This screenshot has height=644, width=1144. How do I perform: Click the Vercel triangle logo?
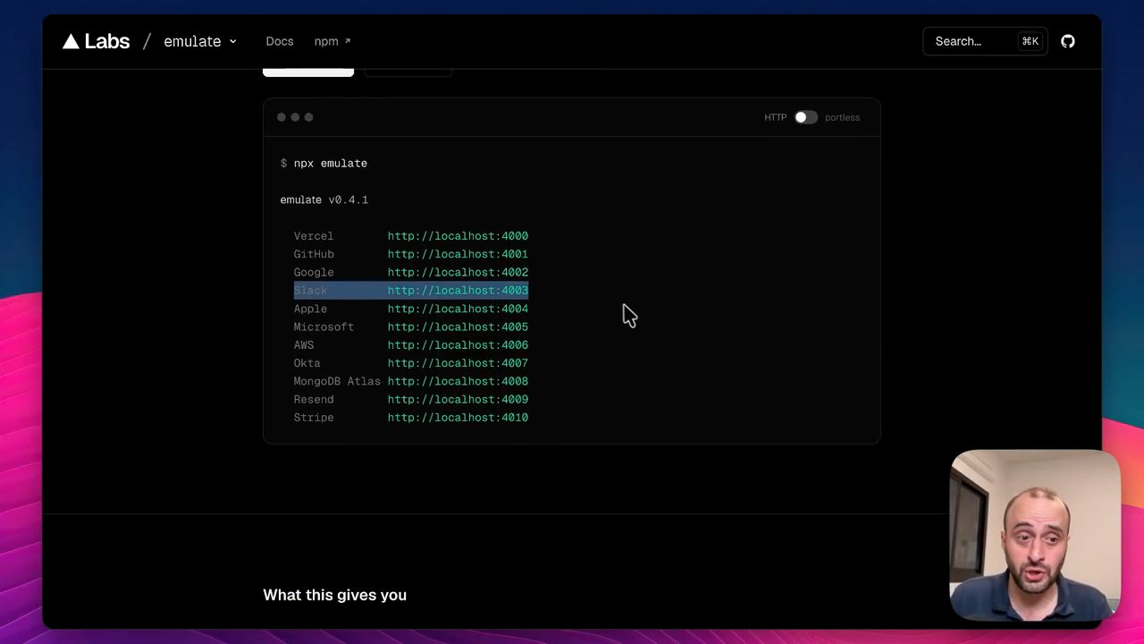tap(71, 41)
